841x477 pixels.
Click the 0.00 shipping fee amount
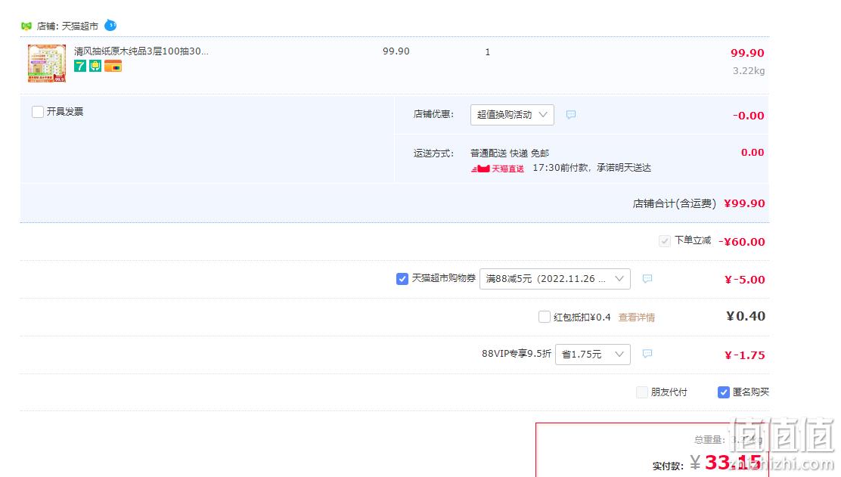(753, 153)
